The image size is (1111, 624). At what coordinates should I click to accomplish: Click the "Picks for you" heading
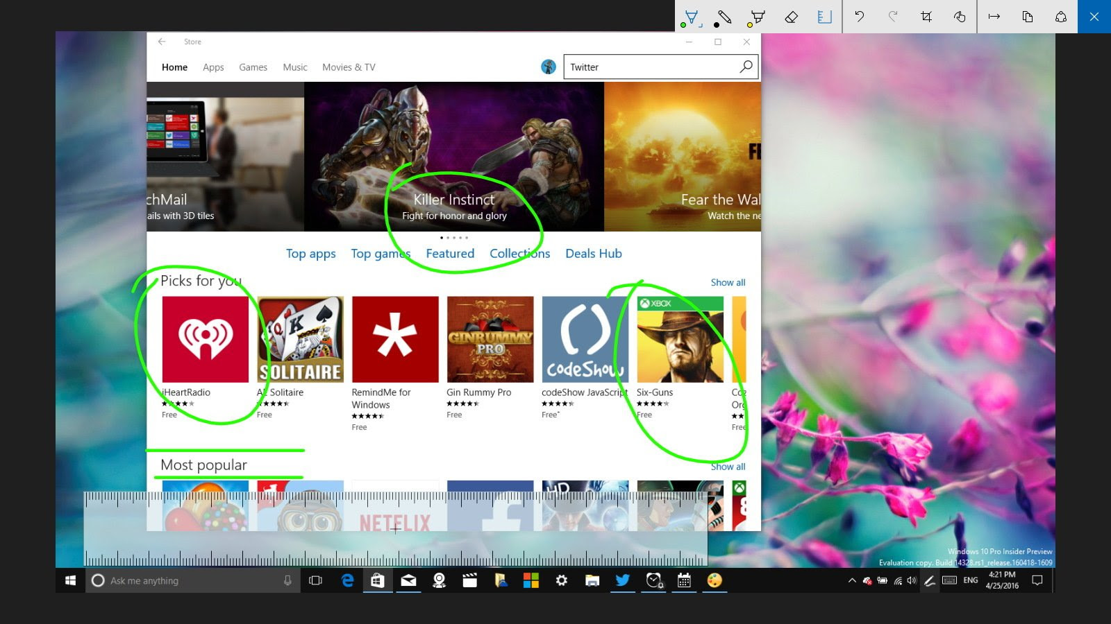tap(201, 281)
